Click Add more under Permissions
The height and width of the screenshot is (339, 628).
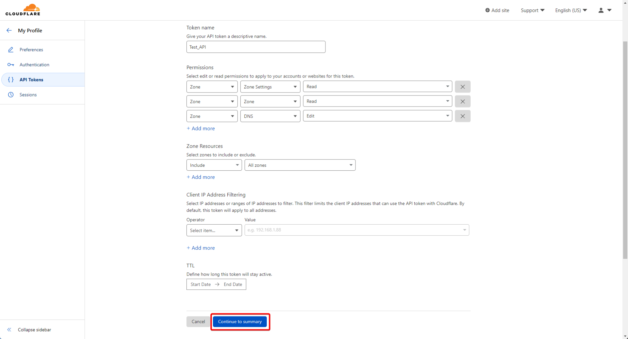[201, 128]
